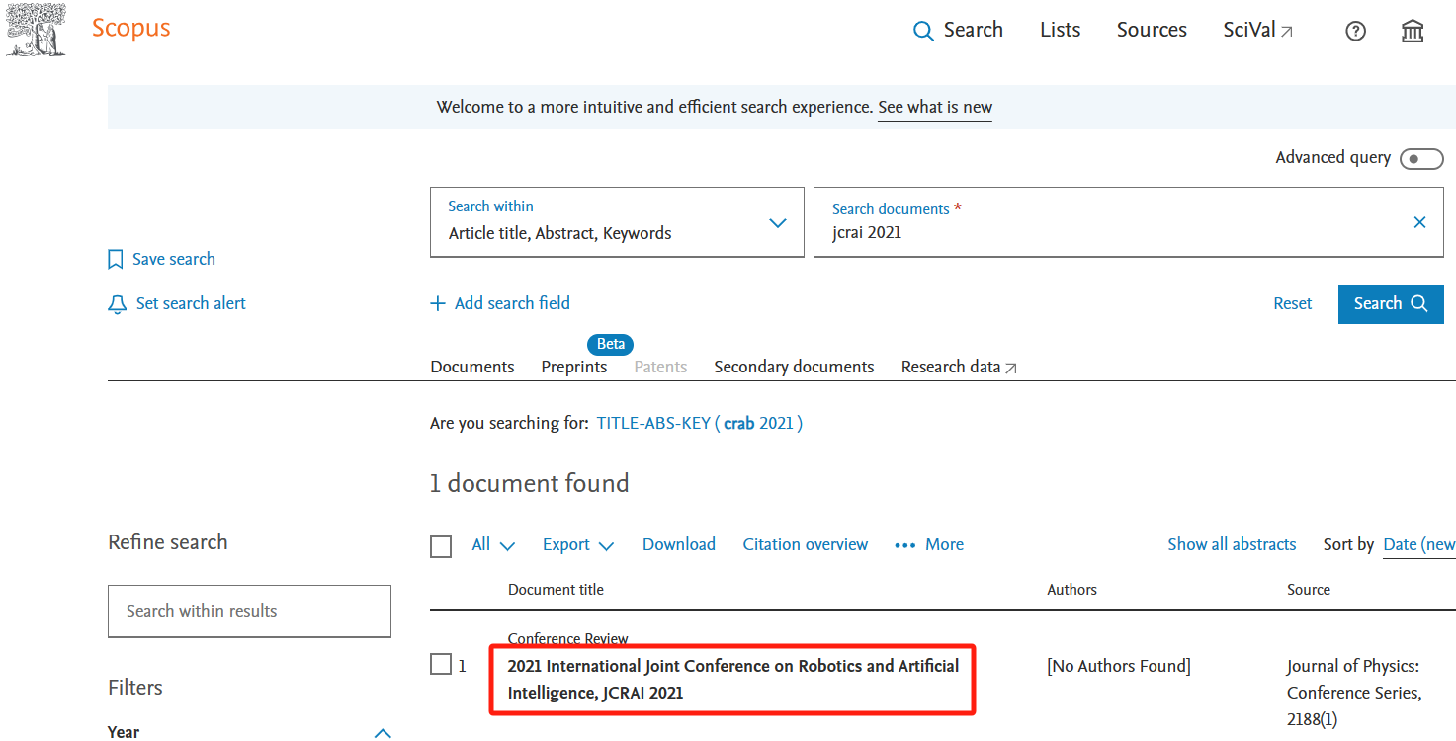Open the Secondary documents tab
Viewport: 1456px width, 741px height.
tap(794, 367)
